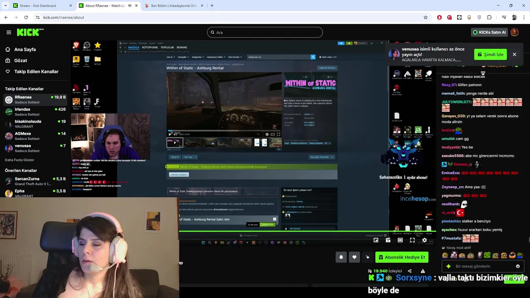
Task: Click Şimdi İzle in the notification
Action: click(x=490, y=55)
